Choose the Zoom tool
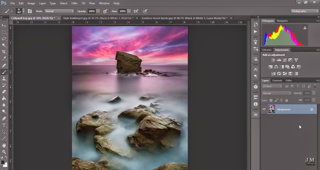 (4, 152)
